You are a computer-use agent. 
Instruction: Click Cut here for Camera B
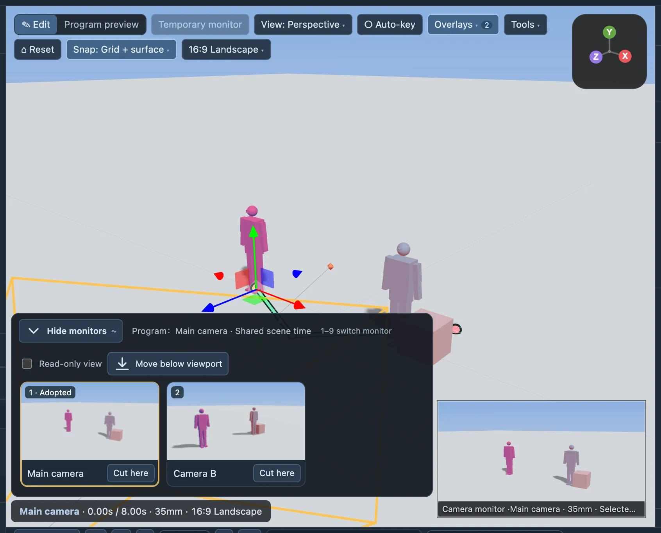(x=277, y=473)
